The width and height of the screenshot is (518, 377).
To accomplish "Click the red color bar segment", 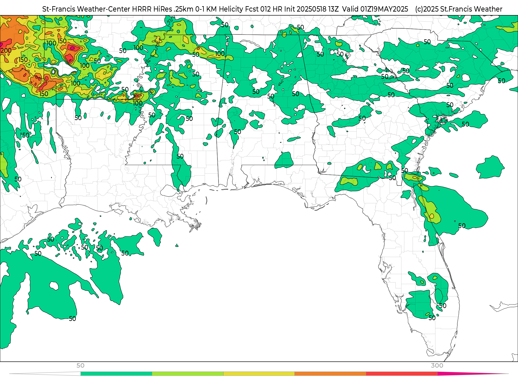I will pyautogui.click(x=402, y=373).
